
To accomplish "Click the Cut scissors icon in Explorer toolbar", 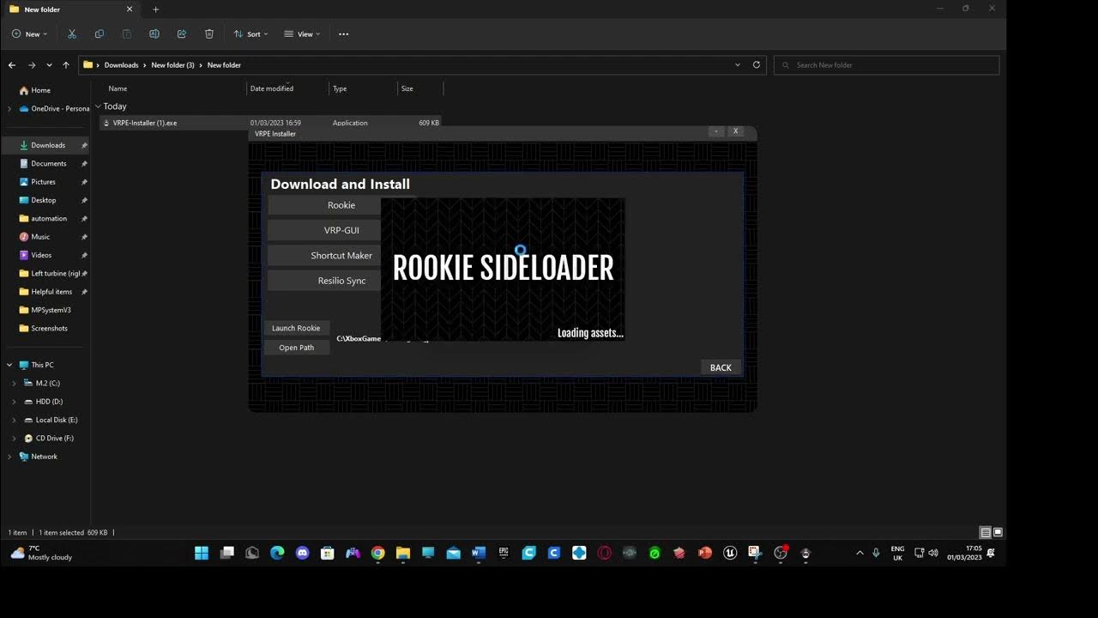I will pyautogui.click(x=72, y=34).
